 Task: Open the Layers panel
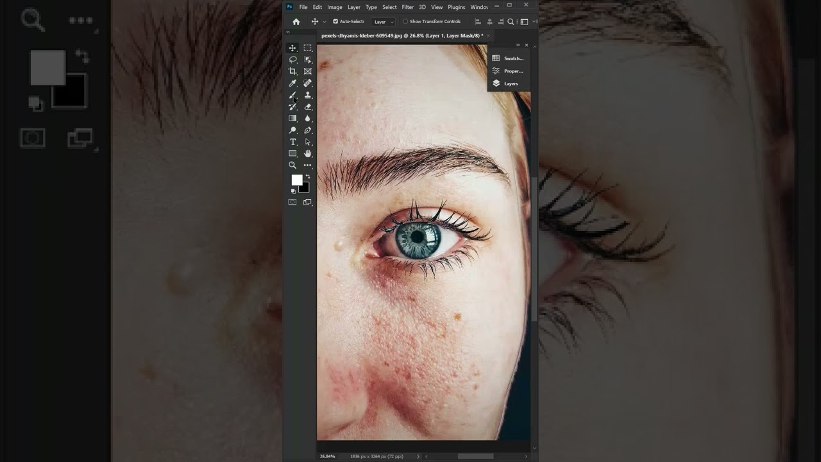510,83
